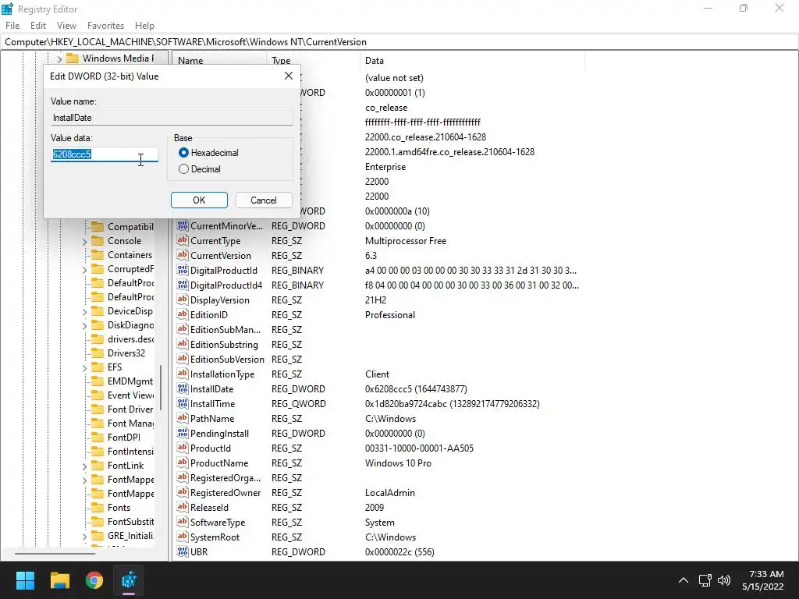Click the RegisteredOwner string icon
The width and height of the screenshot is (799, 599).
[x=183, y=493]
